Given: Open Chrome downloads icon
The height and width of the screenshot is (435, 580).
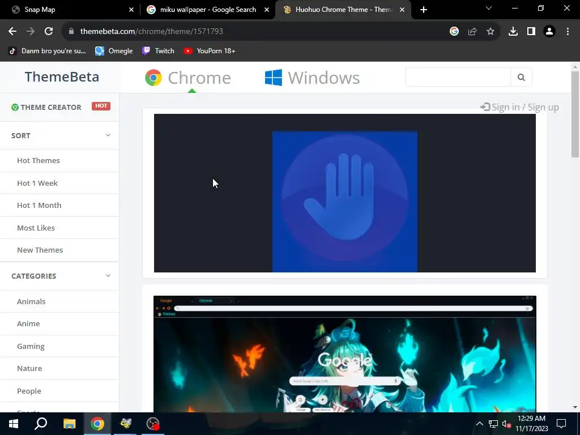Looking at the screenshot, I should [513, 32].
